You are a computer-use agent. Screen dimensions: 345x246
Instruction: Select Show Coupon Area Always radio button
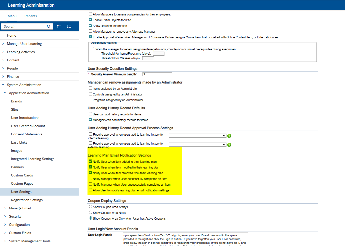click(91, 207)
